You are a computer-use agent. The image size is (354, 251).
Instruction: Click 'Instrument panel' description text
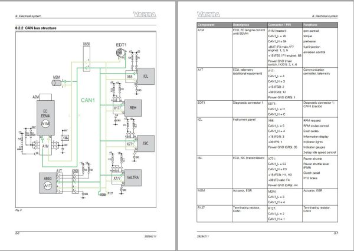[x=244, y=120]
